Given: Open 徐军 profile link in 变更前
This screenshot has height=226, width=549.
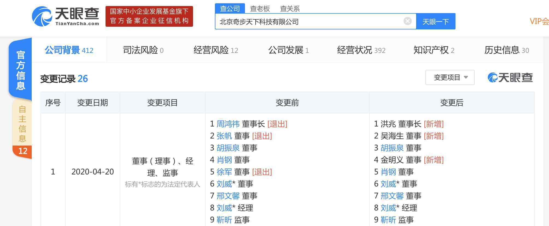Looking at the screenshot, I should click(x=224, y=172).
